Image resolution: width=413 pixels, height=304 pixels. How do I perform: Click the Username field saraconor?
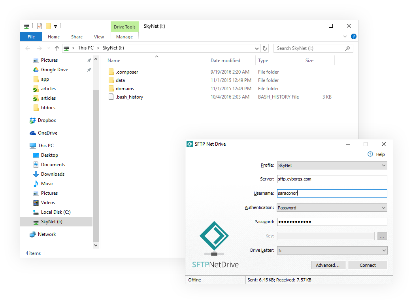pos(332,193)
